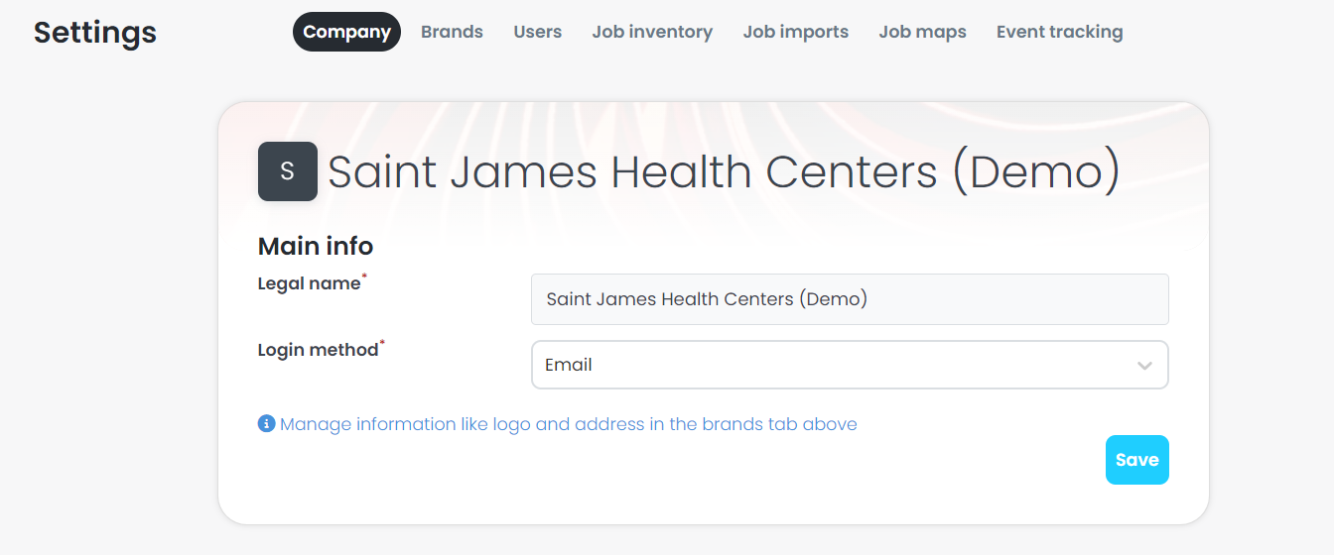Image resolution: width=1334 pixels, height=555 pixels.
Task: Focus the Legal name input field
Action: coord(850,299)
